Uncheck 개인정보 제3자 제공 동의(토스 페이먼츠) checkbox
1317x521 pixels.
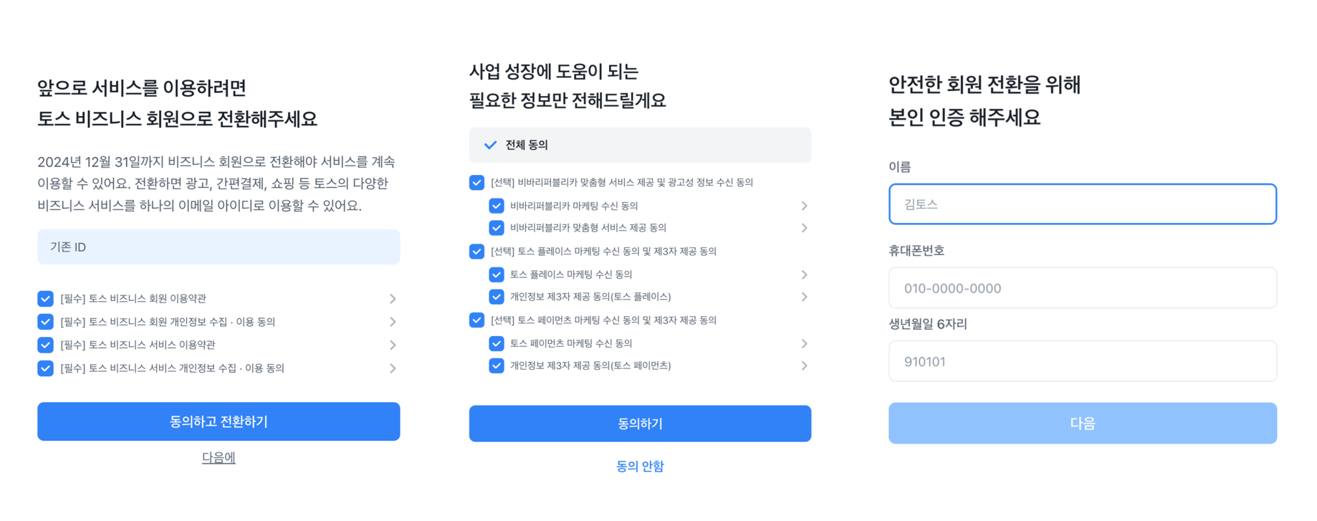496,365
